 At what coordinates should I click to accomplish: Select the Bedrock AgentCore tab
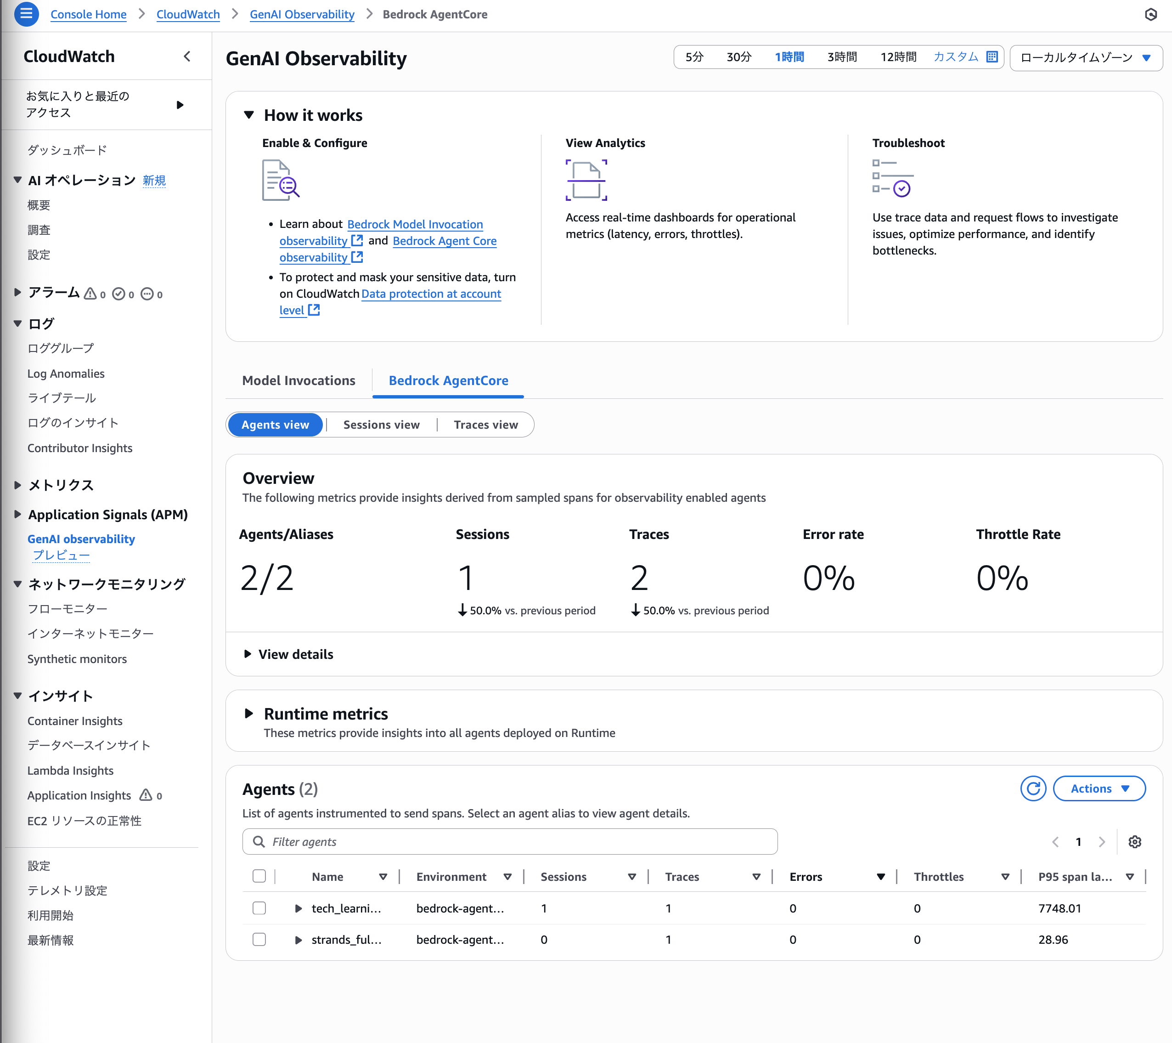point(448,380)
